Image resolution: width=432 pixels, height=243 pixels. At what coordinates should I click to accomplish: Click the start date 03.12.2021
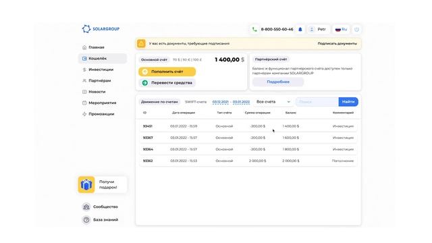[221, 102]
